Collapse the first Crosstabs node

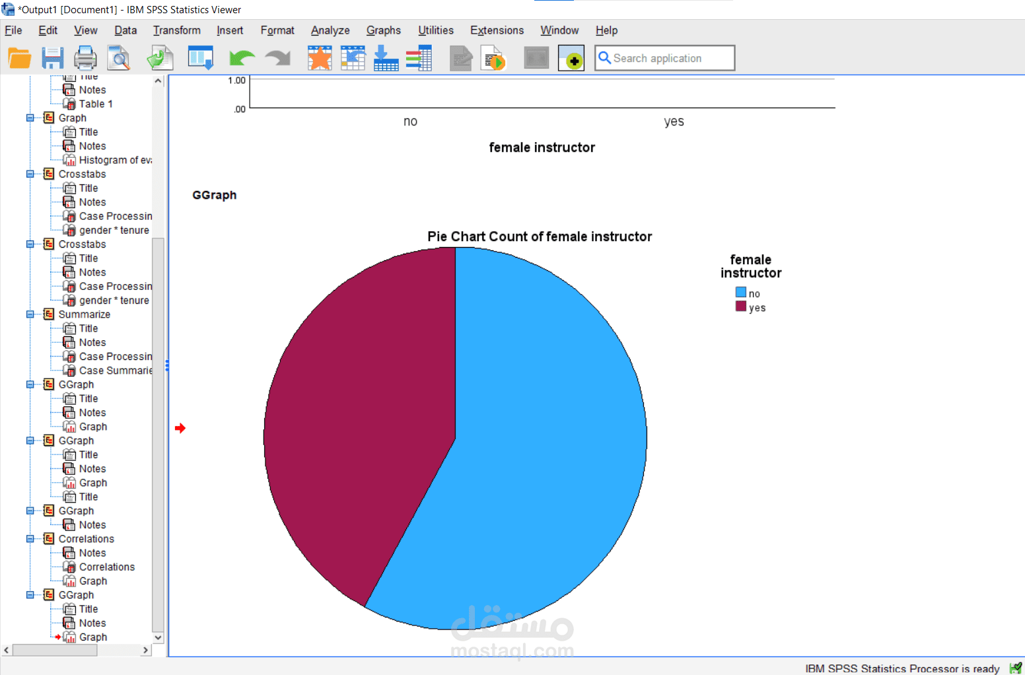click(30, 174)
